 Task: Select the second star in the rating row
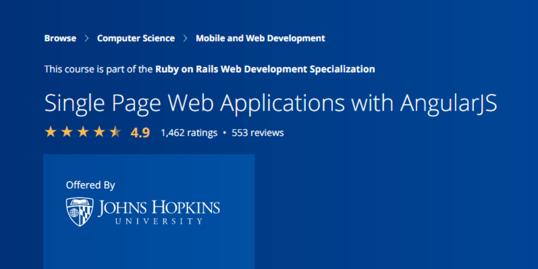(x=67, y=132)
